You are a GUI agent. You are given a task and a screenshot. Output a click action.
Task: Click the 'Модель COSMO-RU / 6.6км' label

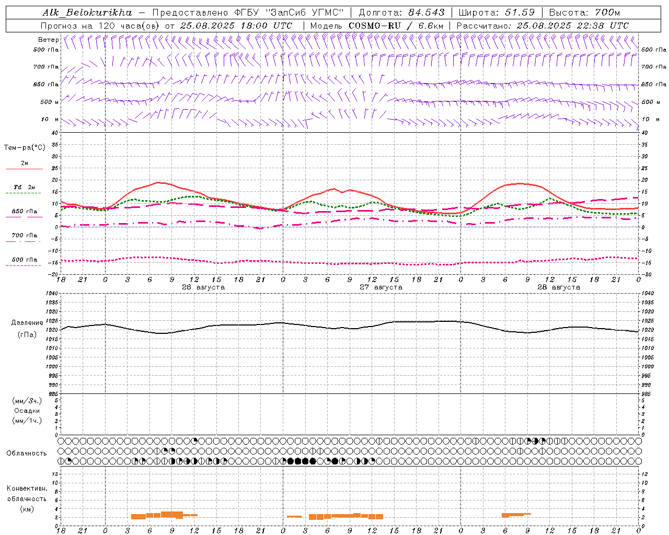(x=376, y=26)
